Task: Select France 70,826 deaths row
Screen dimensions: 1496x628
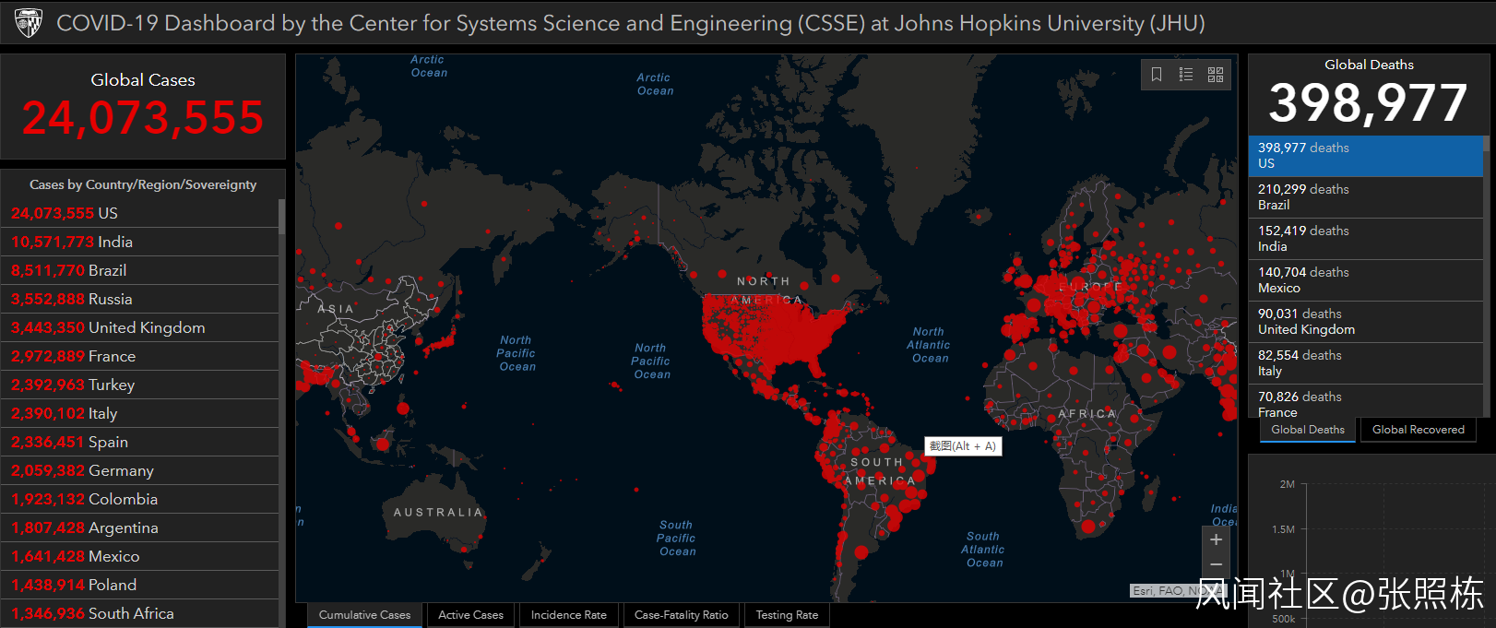Action: 1365,400
